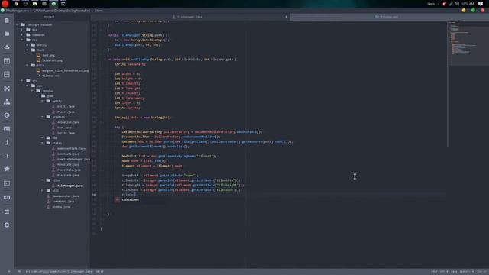The height and width of the screenshot is (275, 489).
Task: Collapse the tile folder under res
Action: click(x=28, y=65)
